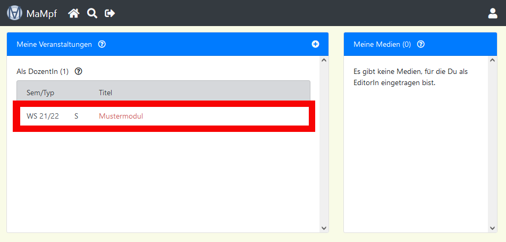Open the Mustermodul link
The width and height of the screenshot is (506, 242).
pyautogui.click(x=121, y=116)
